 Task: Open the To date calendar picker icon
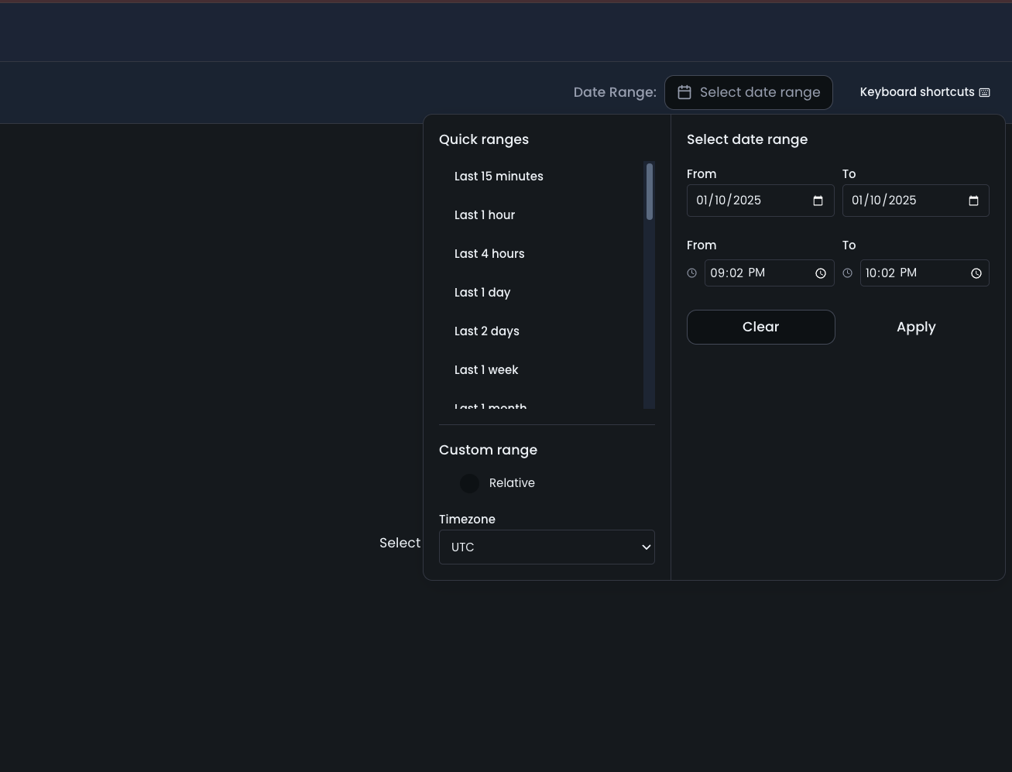click(973, 201)
